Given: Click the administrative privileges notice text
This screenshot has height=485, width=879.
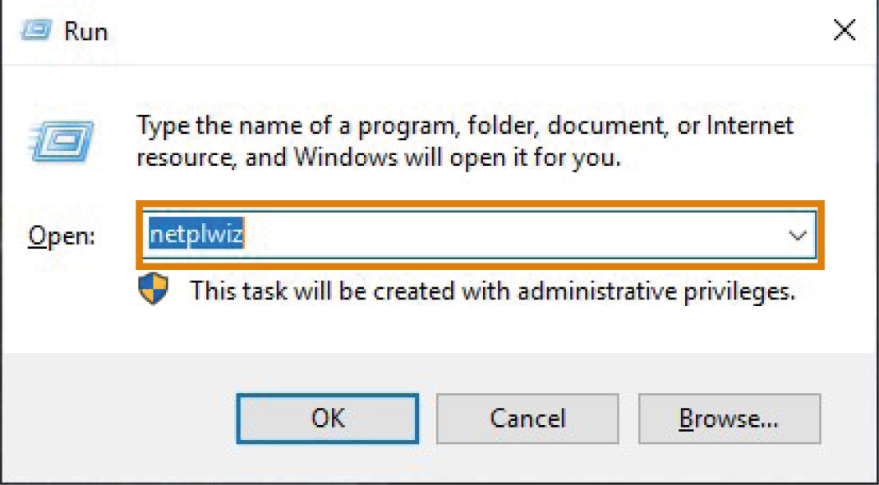Looking at the screenshot, I should coord(493,291).
